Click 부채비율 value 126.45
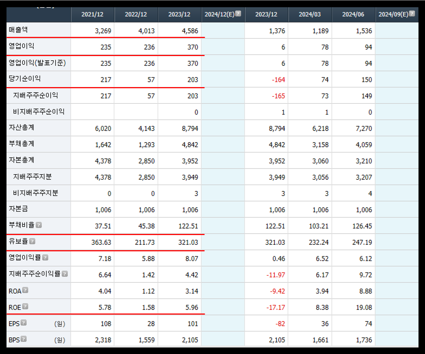425x354 pixels. point(362,226)
